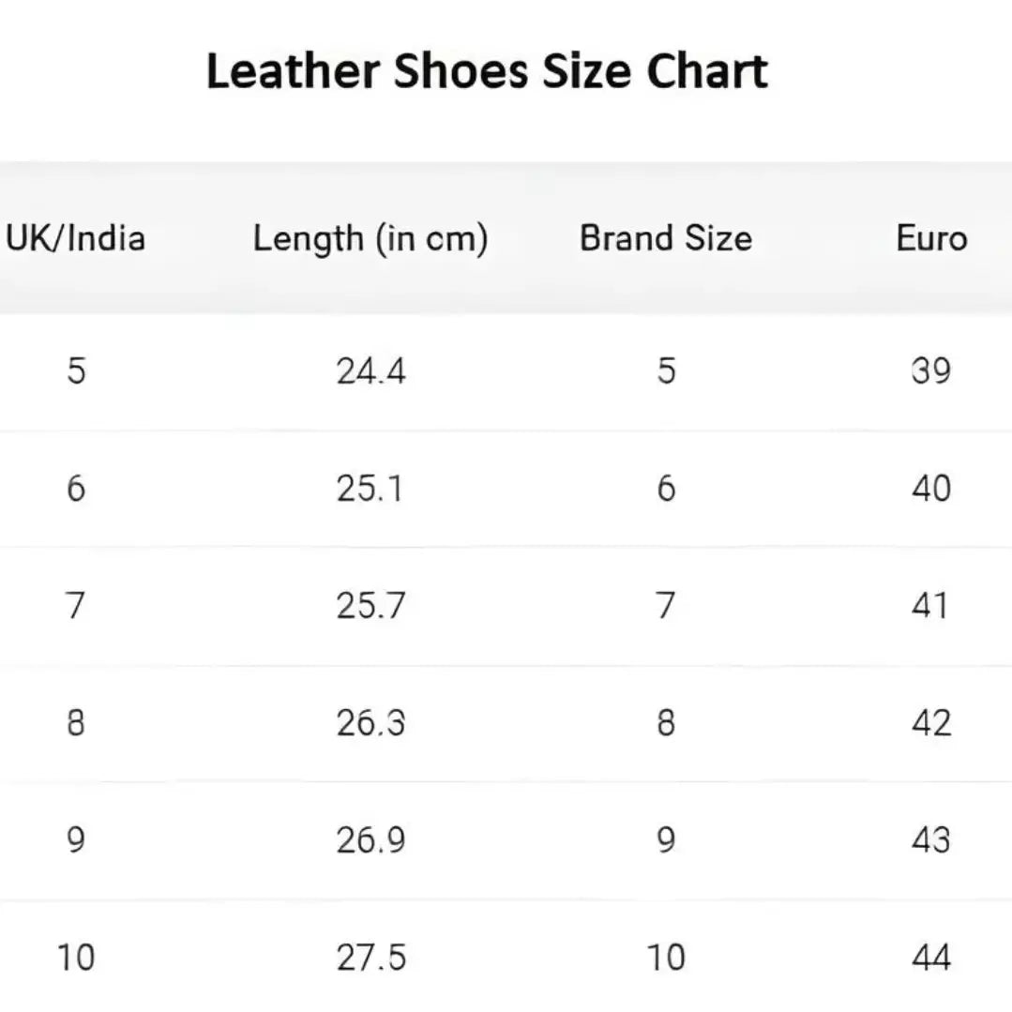1012x1012 pixels.
Task: Select length value 26.9
Action: tap(370, 840)
